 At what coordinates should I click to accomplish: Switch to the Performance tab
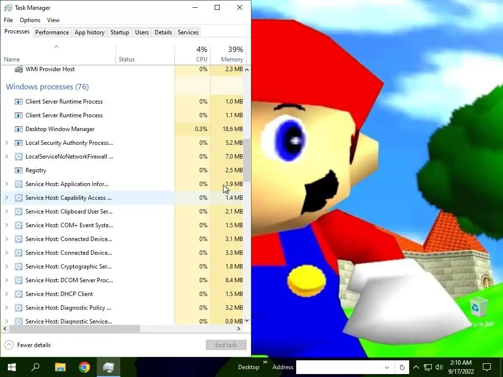click(52, 32)
